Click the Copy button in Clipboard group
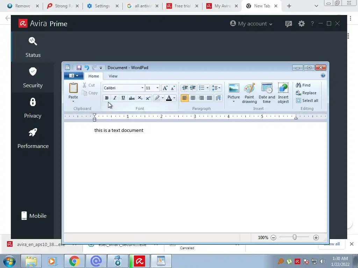 pos(90,93)
